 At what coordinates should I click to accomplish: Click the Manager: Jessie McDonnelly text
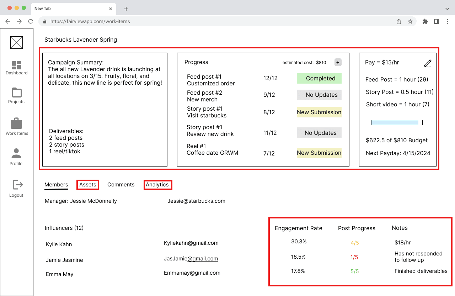click(x=81, y=201)
